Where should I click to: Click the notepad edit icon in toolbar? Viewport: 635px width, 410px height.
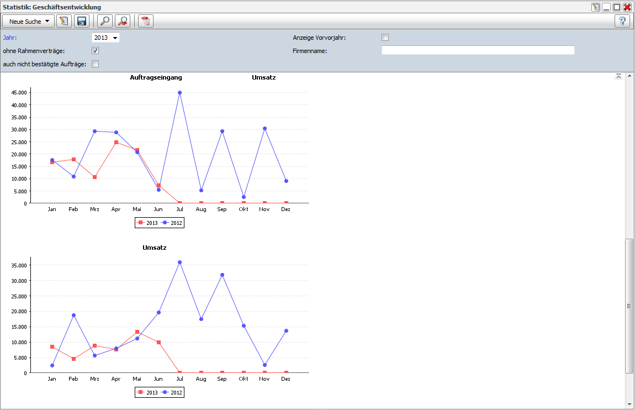click(x=64, y=22)
